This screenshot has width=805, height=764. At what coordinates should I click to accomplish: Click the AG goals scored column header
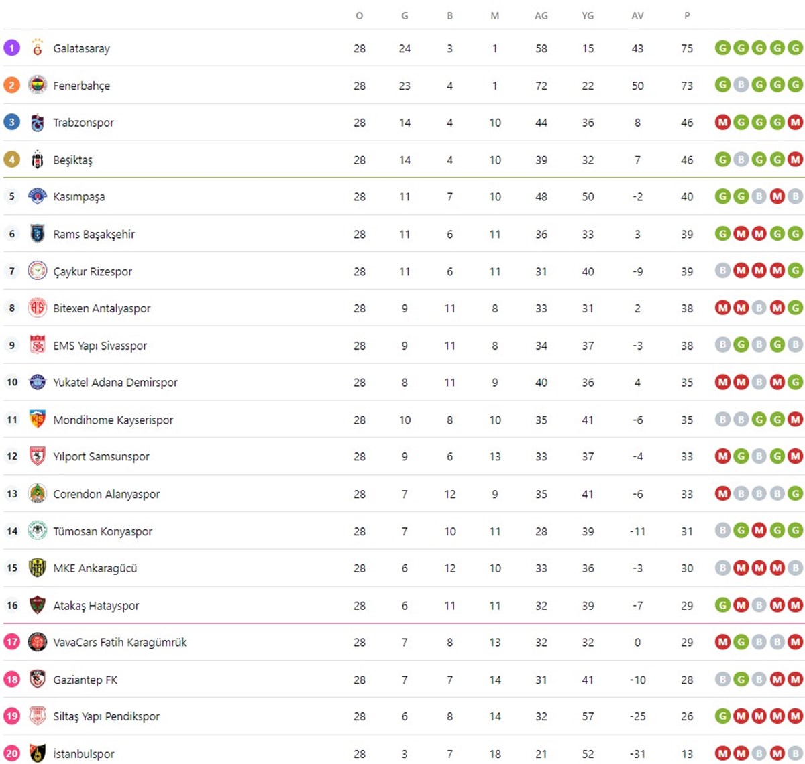pos(541,15)
